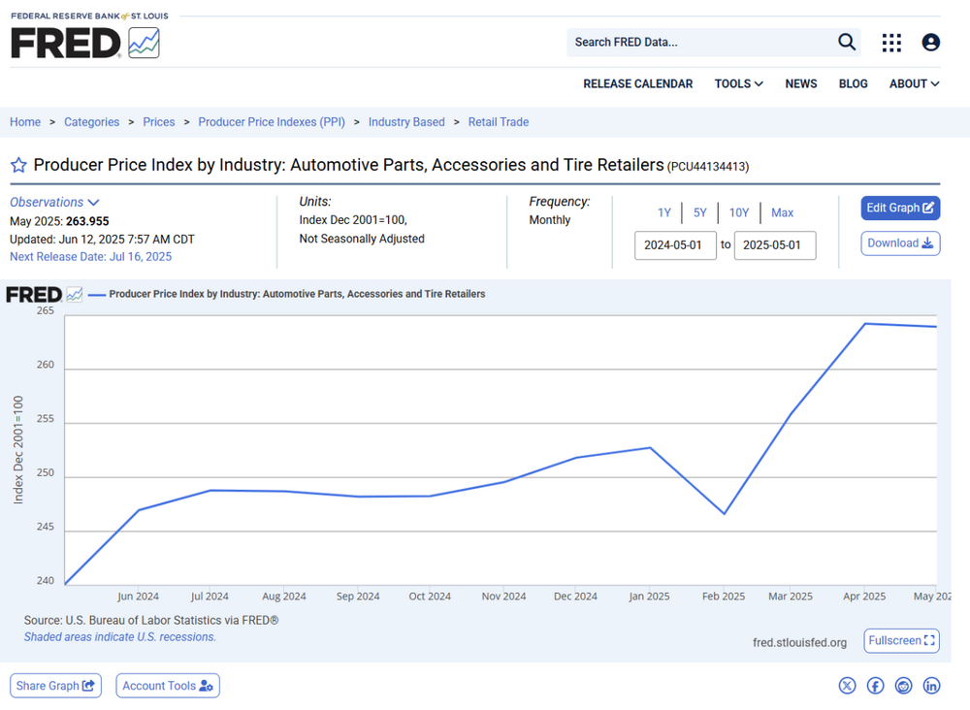The height and width of the screenshot is (710, 970).
Task: Set the date range to Max
Action: click(782, 212)
